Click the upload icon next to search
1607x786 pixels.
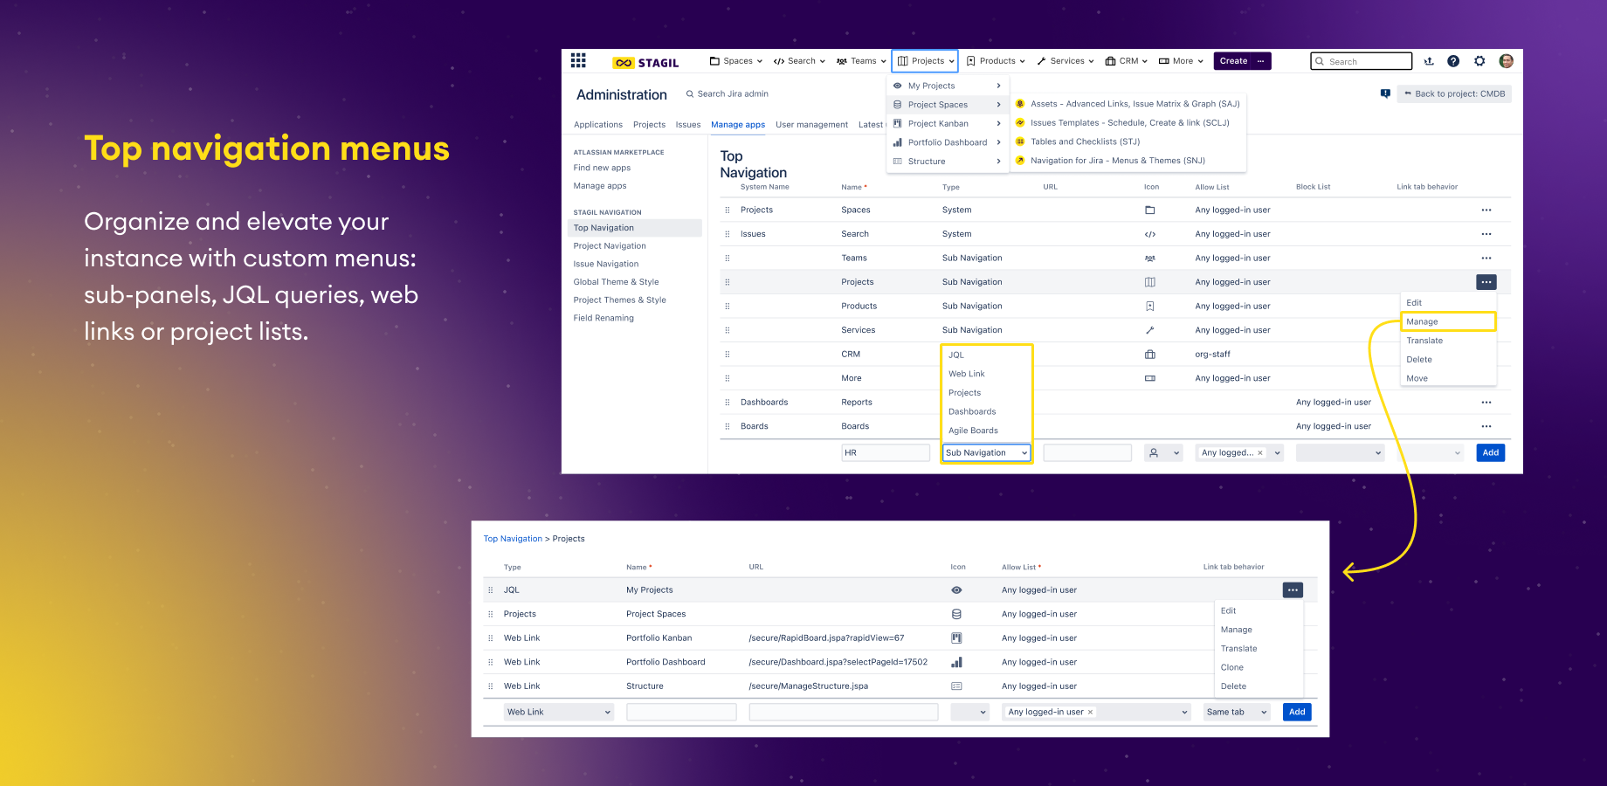click(x=1429, y=61)
